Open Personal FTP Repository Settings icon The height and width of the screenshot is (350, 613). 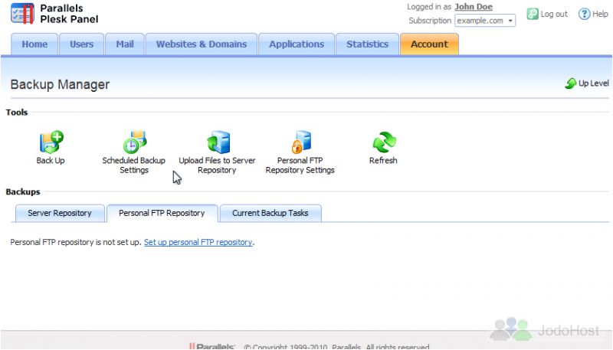[301, 142]
